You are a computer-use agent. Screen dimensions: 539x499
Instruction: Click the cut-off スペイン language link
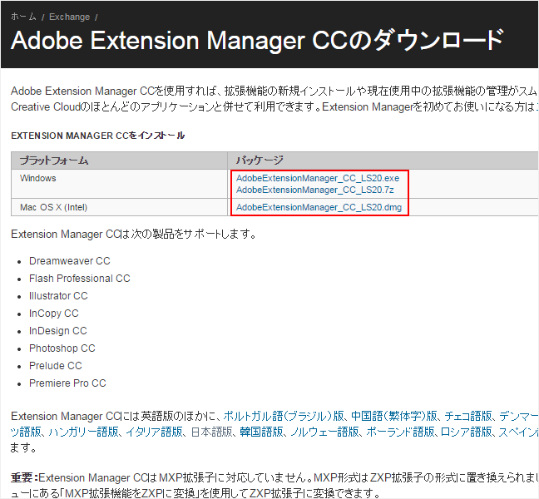pyautogui.click(x=519, y=432)
